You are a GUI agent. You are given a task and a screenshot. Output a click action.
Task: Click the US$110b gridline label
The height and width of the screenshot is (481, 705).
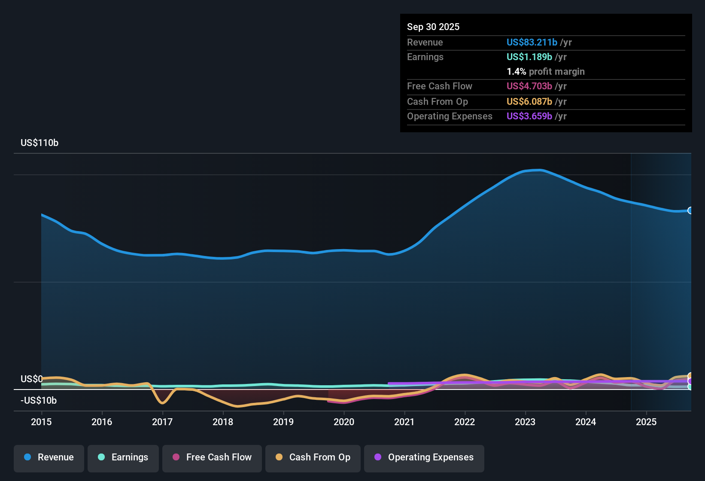tap(40, 143)
